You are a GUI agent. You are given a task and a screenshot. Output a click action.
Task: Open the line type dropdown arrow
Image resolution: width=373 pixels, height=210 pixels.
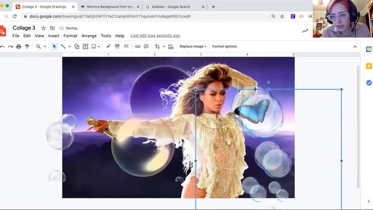(x=69, y=47)
